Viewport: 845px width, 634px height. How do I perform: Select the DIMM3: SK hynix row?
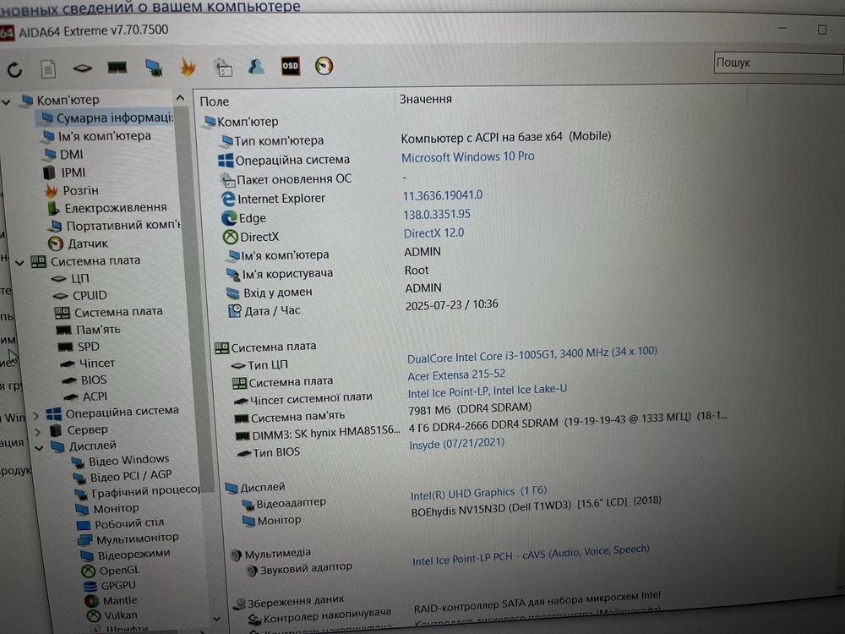click(319, 434)
